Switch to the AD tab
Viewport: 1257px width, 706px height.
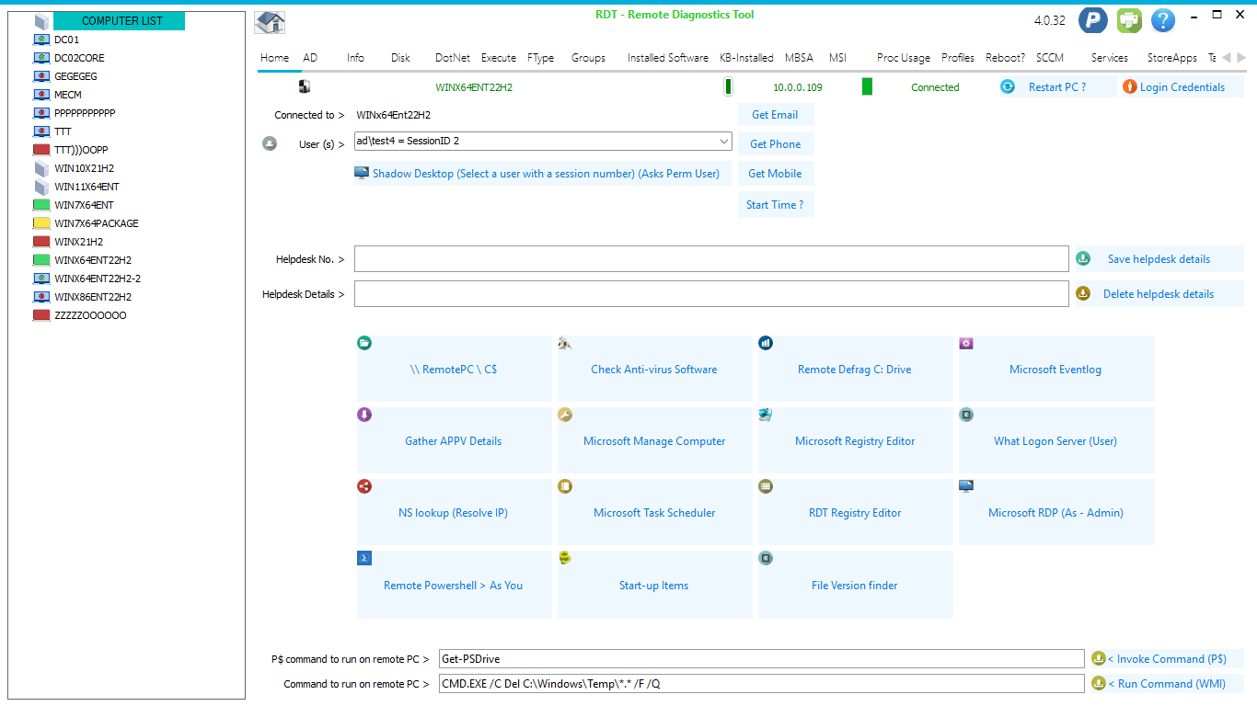[x=310, y=57]
